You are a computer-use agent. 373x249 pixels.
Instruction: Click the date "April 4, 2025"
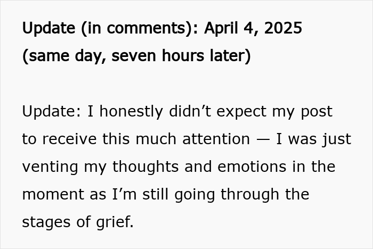tap(253, 28)
